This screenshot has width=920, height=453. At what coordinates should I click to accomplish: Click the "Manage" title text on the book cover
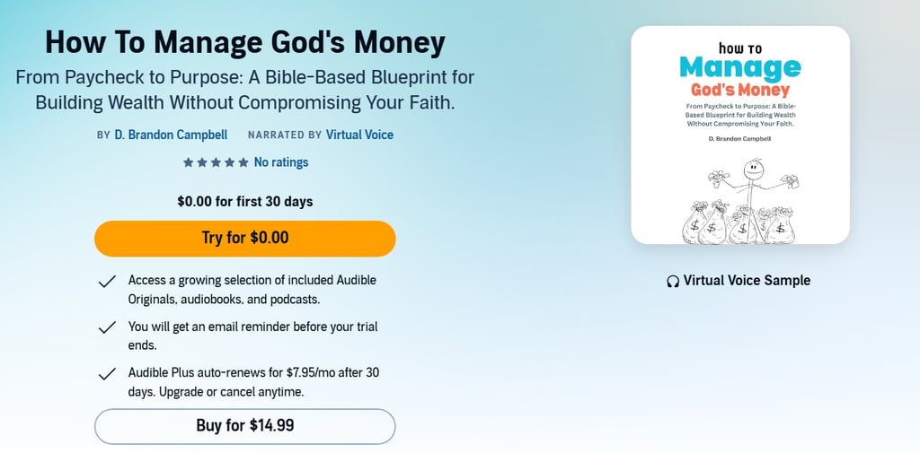point(739,67)
